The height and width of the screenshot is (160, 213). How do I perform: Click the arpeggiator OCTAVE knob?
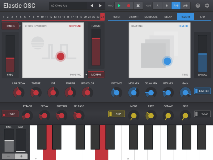tap(168, 116)
